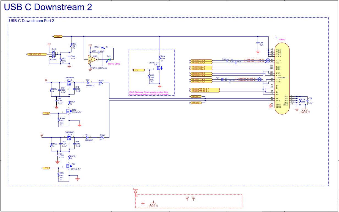Select the VBUS2 port connector arrow

(58, 36)
